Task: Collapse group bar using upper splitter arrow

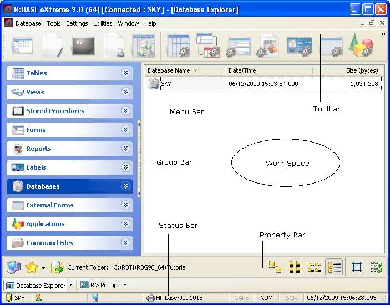Action: click(139, 124)
